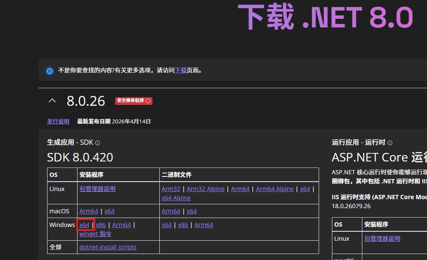Download macOS Arm64 installer
This screenshot has width=427, height=260.
[x=89, y=211]
